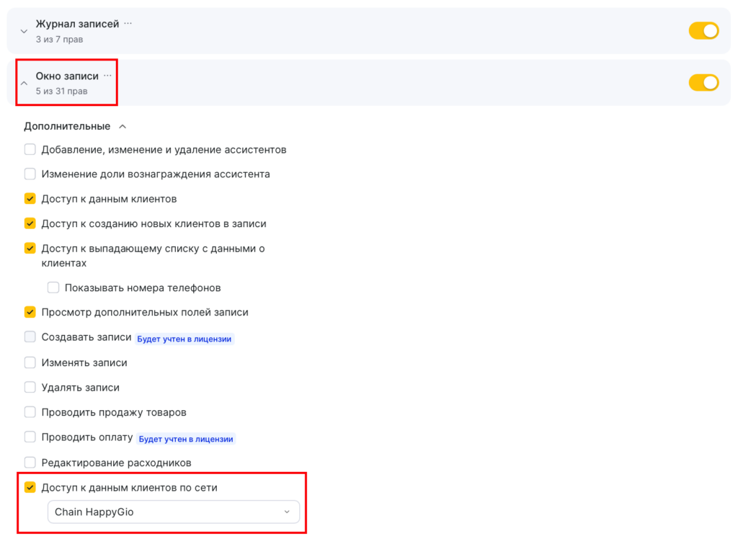Image resolution: width=738 pixels, height=539 pixels.
Task: Uncheck Доступ к данным клиентов
Action: point(30,199)
